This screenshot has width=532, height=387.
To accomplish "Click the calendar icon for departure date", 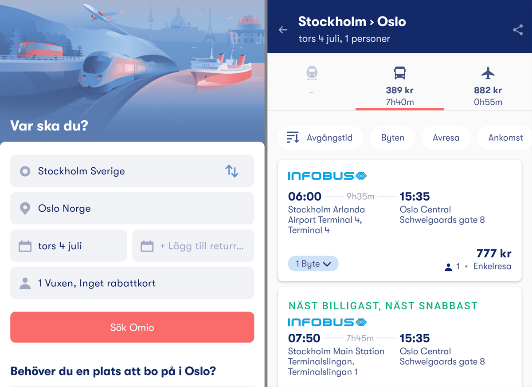I will coord(25,246).
